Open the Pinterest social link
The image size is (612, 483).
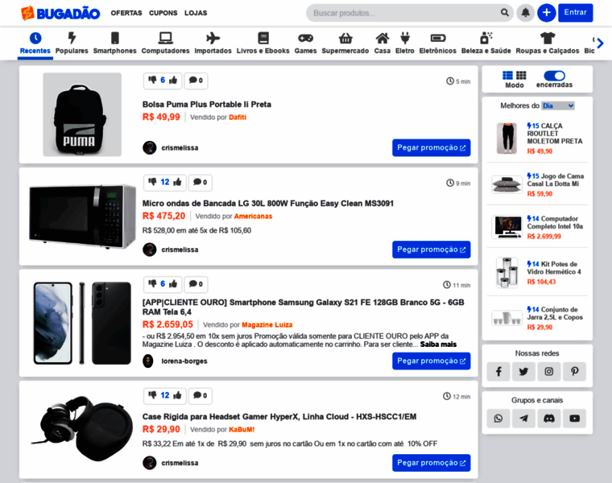click(574, 371)
